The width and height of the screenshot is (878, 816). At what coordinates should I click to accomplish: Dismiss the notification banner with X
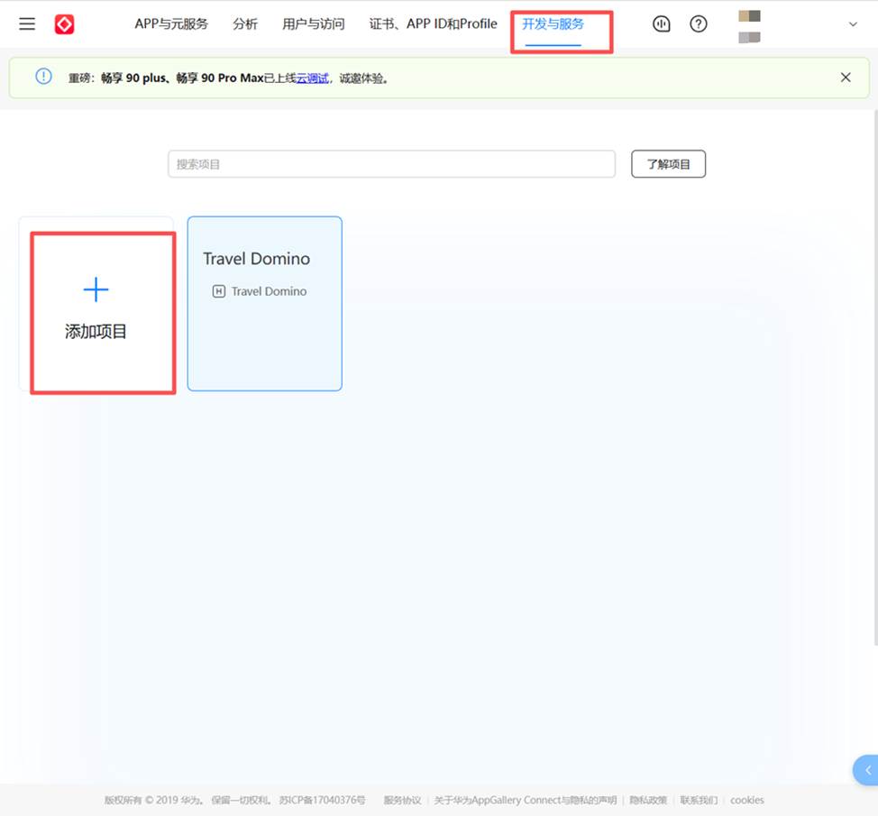coord(846,78)
